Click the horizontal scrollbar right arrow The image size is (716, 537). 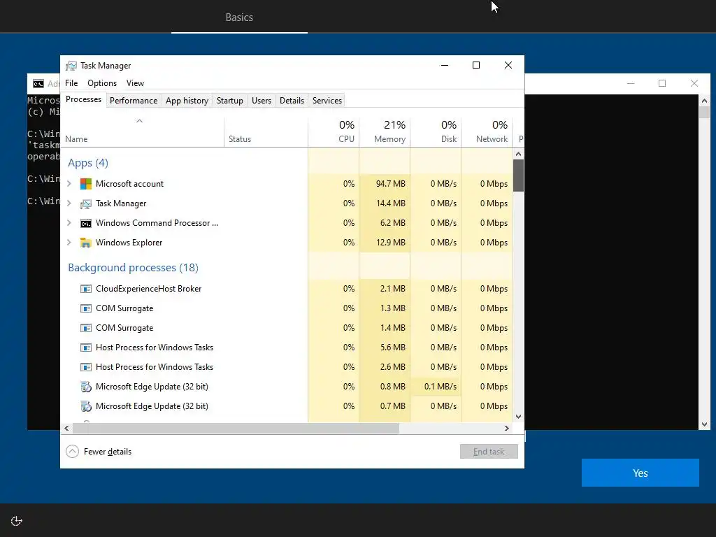point(506,429)
